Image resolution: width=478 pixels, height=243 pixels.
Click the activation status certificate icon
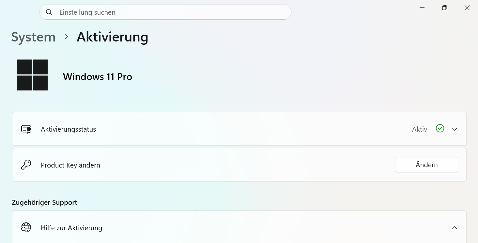(26, 129)
